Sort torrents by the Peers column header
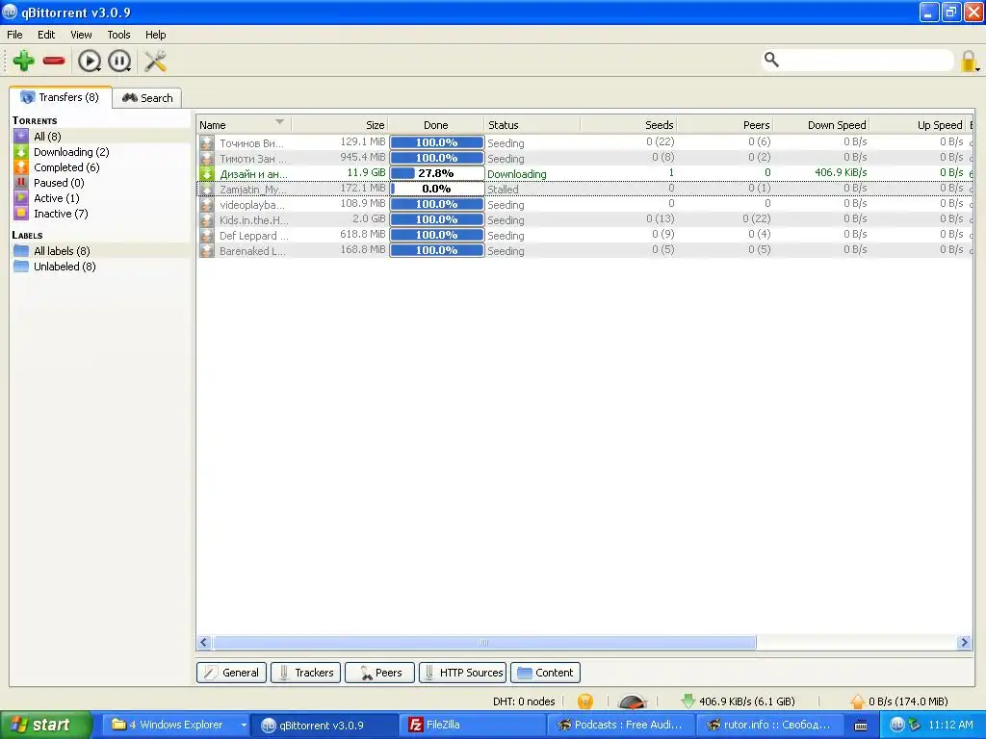 click(724, 124)
